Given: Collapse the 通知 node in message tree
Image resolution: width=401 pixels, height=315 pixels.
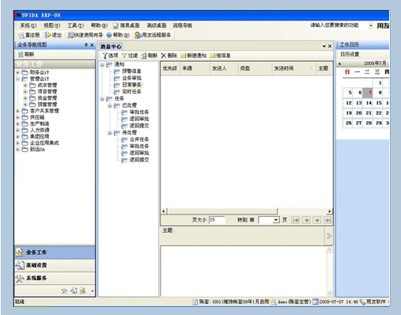Looking at the screenshot, I should click(102, 65).
